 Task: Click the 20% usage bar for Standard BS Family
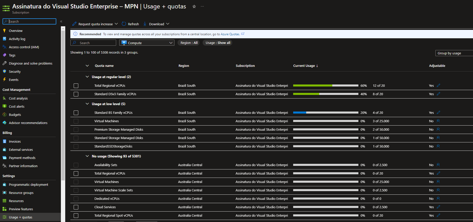click(326, 113)
